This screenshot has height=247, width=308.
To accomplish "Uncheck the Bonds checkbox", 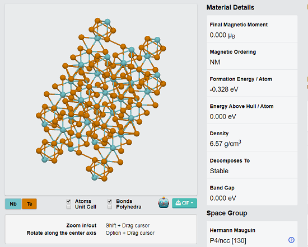I will [x=110, y=201].
